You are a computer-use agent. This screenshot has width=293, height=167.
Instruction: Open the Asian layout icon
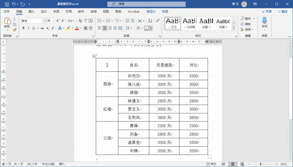pyautogui.click(x=140, y=21)
